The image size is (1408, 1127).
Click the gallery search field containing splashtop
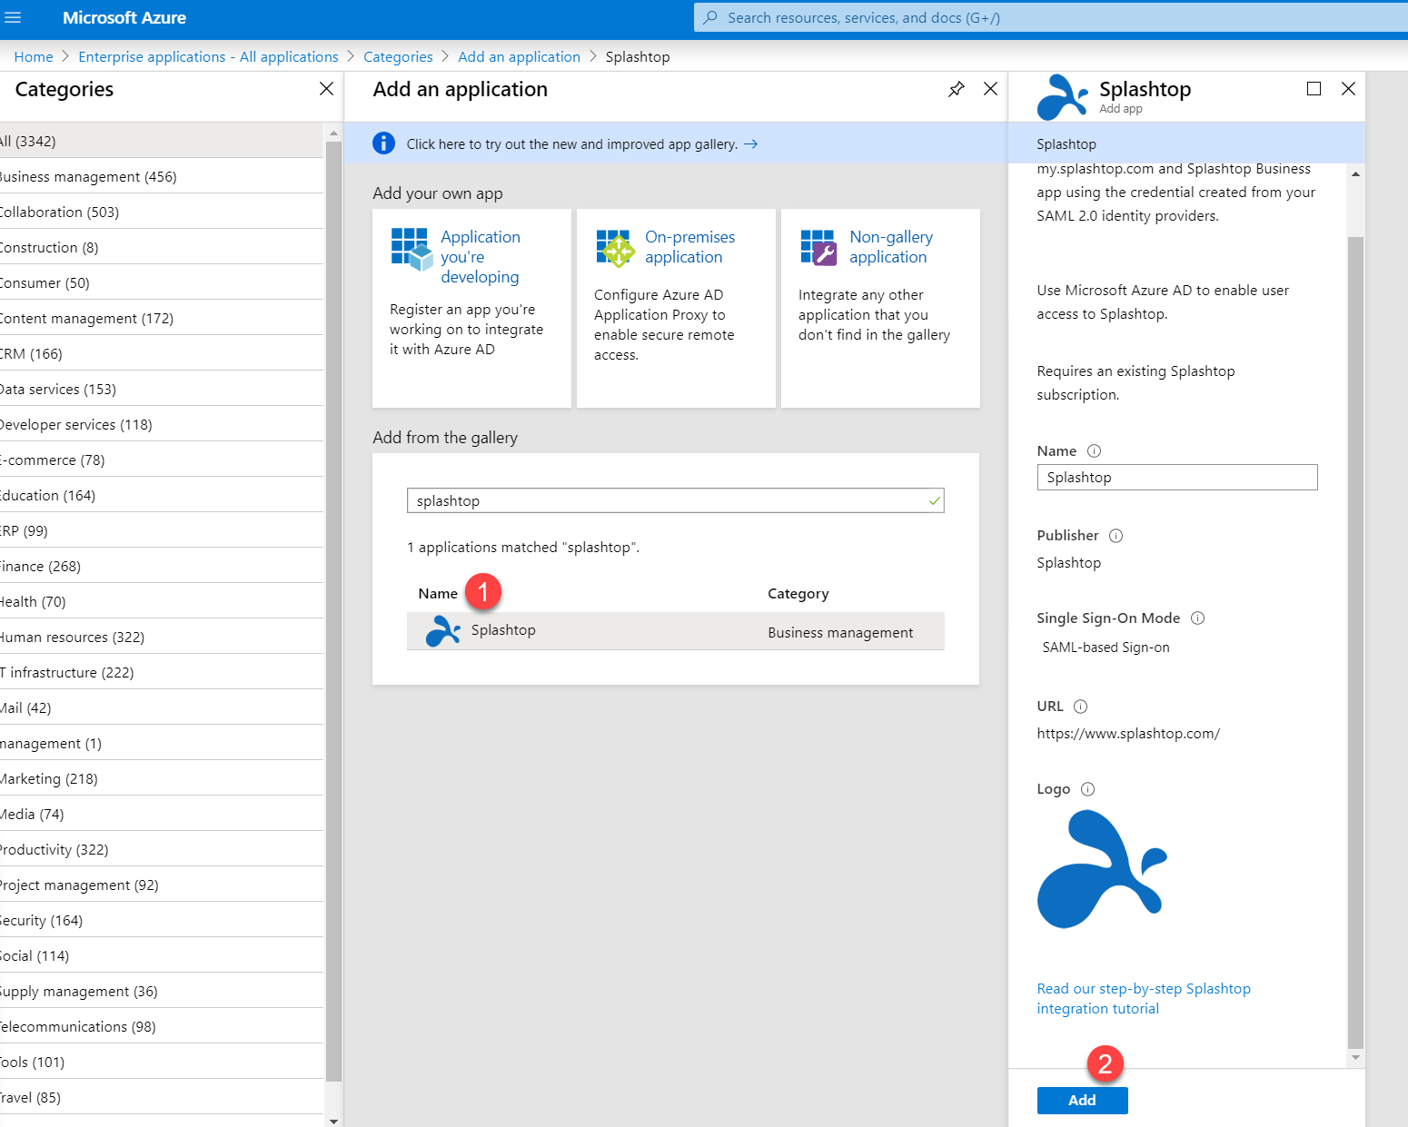pyautogui.click(x=675, y=500)
